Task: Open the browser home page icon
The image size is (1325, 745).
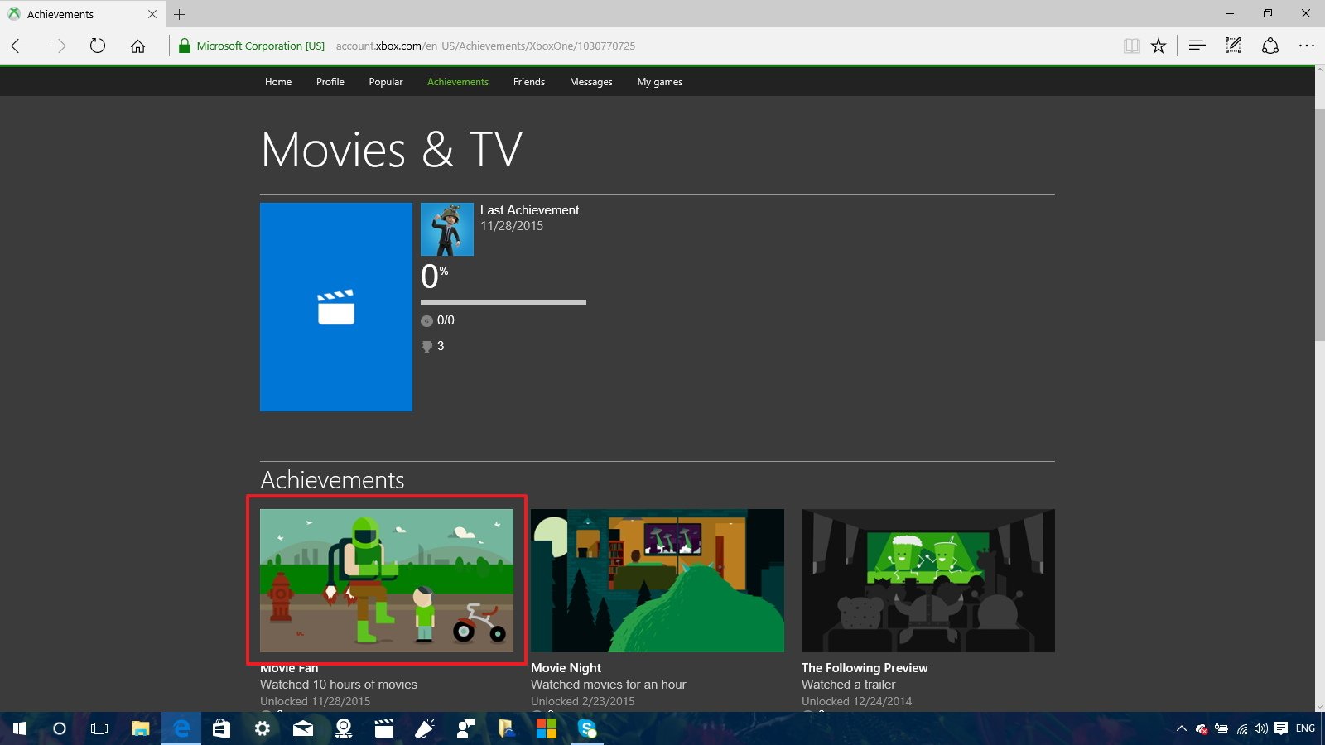Action: 137,46
